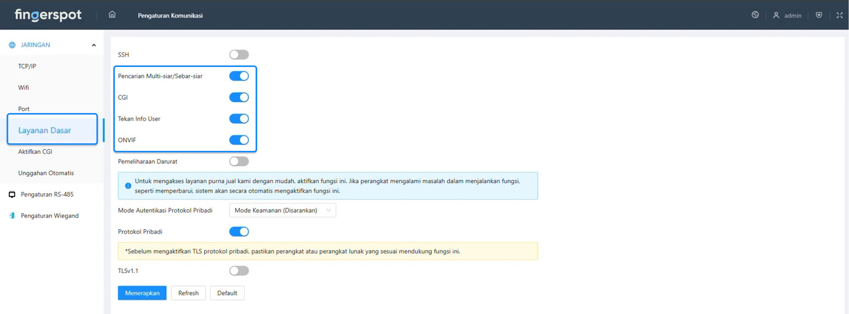
Task: Click the Pengaturan Wiegand icon
Action: pyautogui.click(x=12, y=216)
